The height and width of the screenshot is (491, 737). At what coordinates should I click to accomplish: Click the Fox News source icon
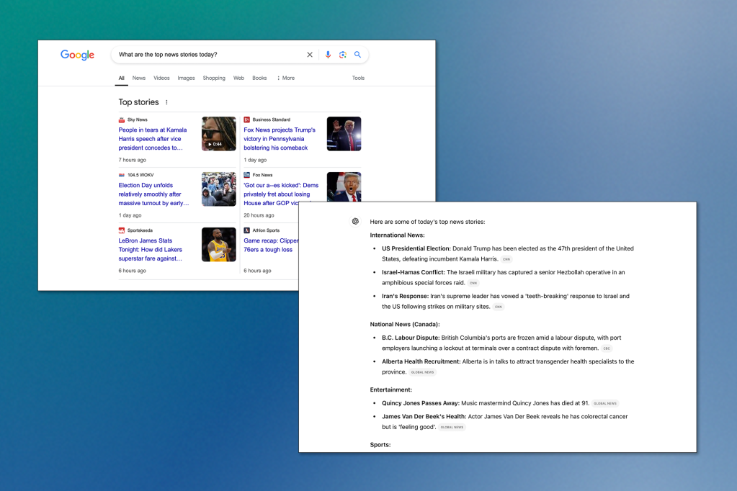click(x=247, y=175)
